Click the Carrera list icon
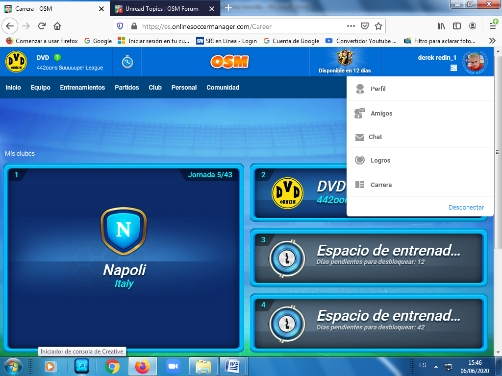This screenshot has height=376, width=502. [x=360, y=185]
